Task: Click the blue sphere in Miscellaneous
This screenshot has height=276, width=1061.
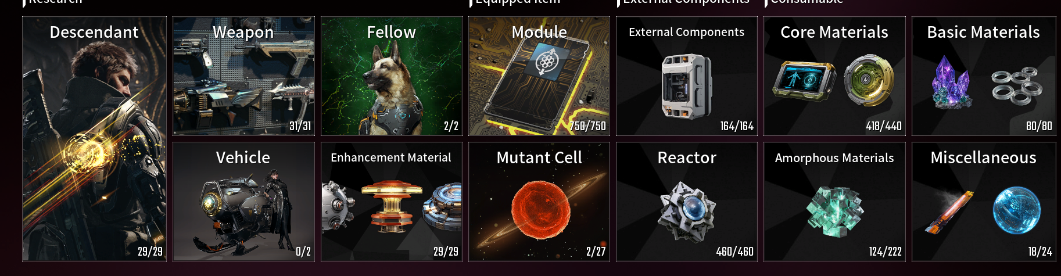Action: (1017, 210)
